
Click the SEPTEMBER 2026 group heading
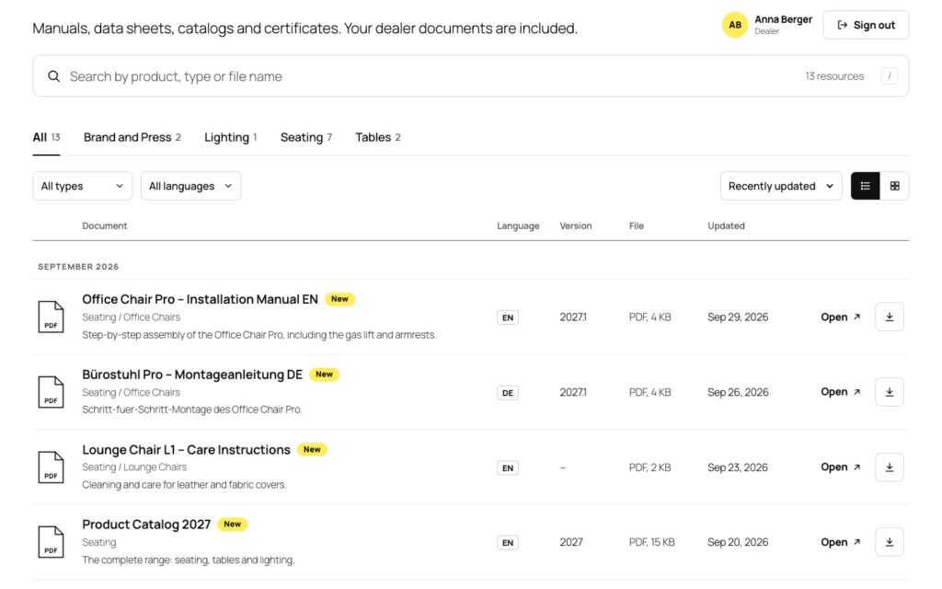tap(78, 267)
